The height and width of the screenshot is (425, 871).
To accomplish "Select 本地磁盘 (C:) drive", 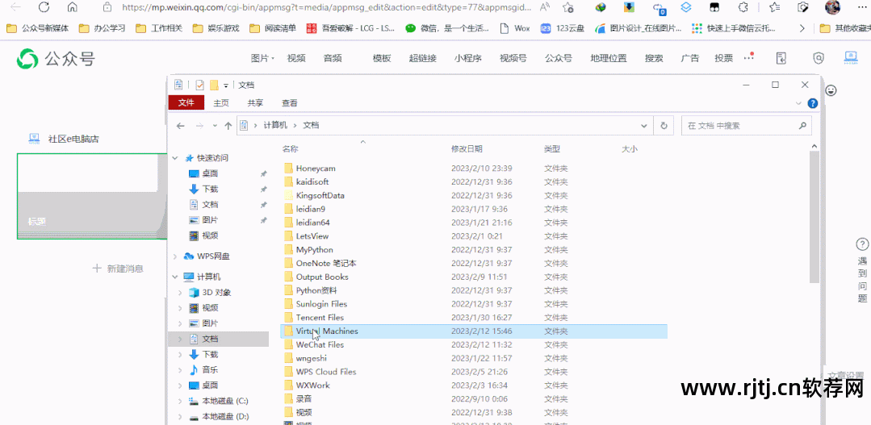I will point(224,401).
